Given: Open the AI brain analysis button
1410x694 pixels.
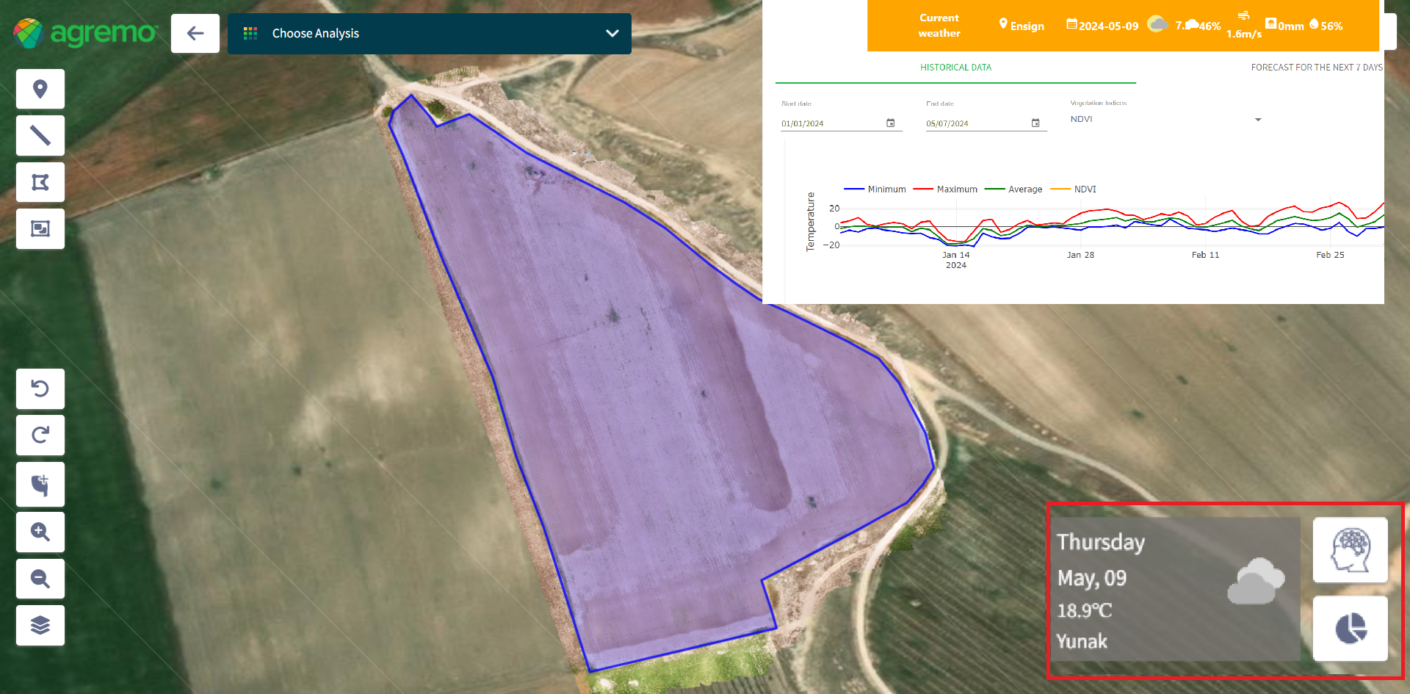Looking at the screenshot, I should coord(1351,550).
